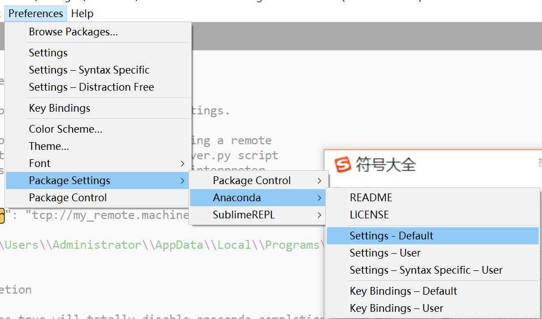The image size is (542, 319).
Task: Click the Users\\Administrator path text in editor
Action: (x=73, y=245)
